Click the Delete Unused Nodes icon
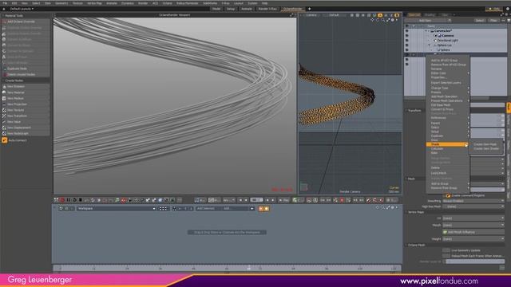Image resolution: width=511 pixels, height=287 pixels. [4, 74]
